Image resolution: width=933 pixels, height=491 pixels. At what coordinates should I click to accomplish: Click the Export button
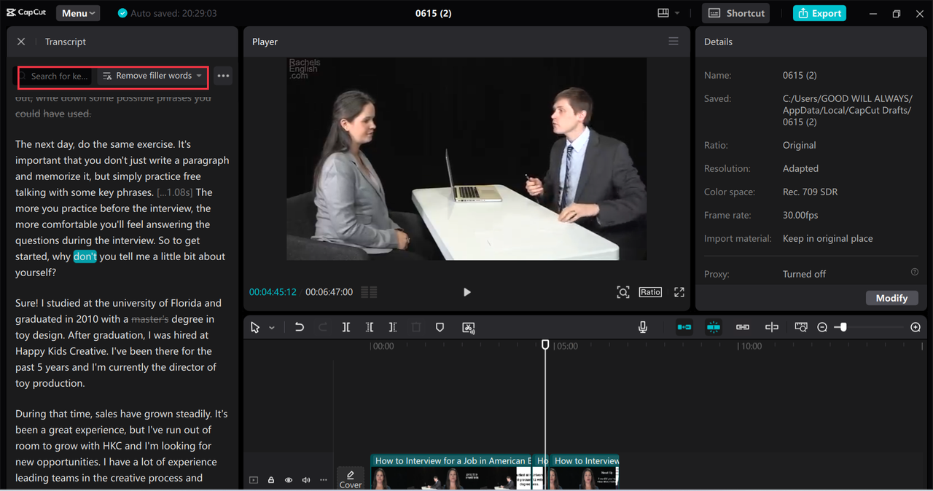819,13
